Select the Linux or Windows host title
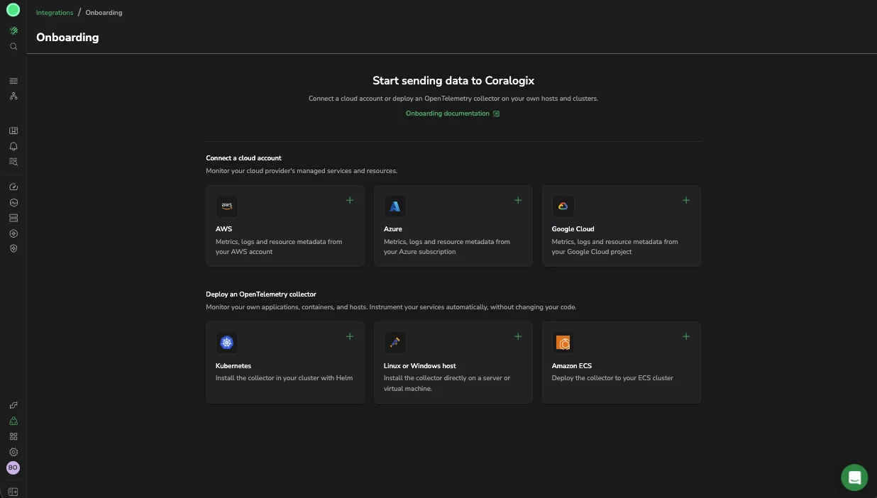The height and width of the screenshot is (498, 877). (x=420, y=366)
